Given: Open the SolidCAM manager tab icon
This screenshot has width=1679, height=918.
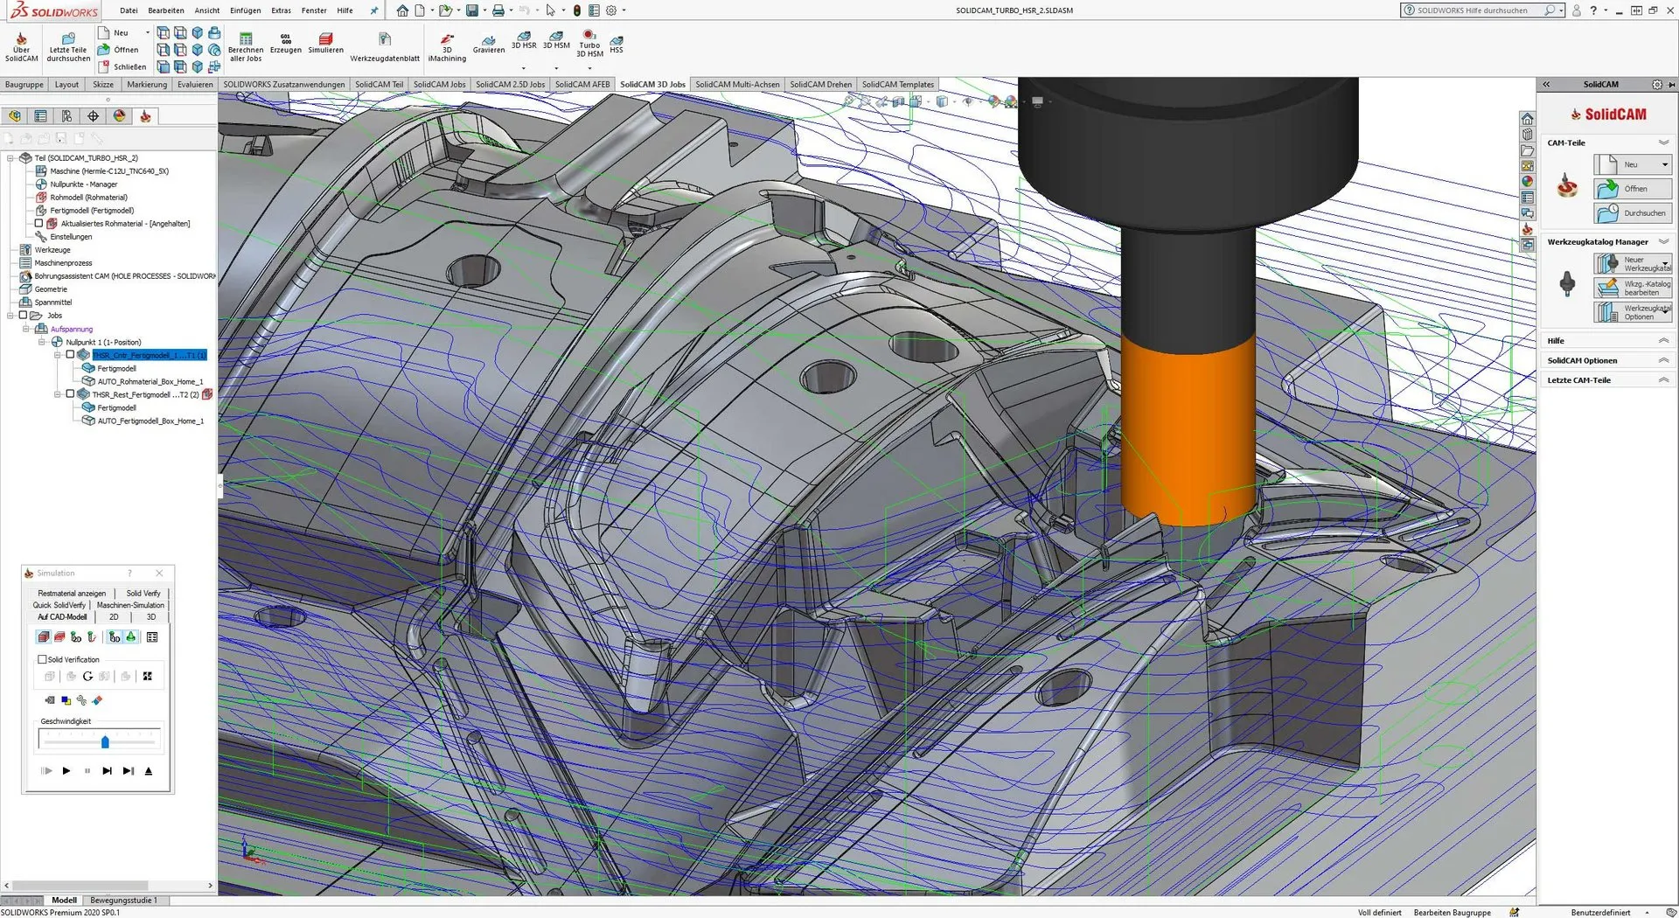Looking at the screenshot, I should click(x=145, y=116).
